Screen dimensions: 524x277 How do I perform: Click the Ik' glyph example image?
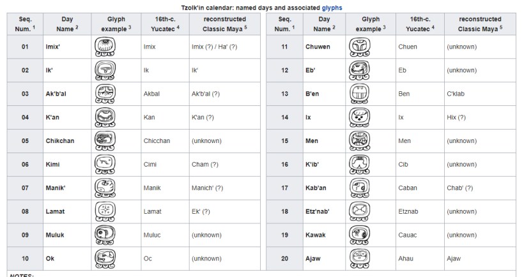(x=104, y=70)
